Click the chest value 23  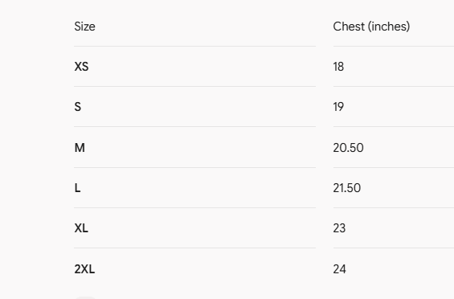(339, 228)
